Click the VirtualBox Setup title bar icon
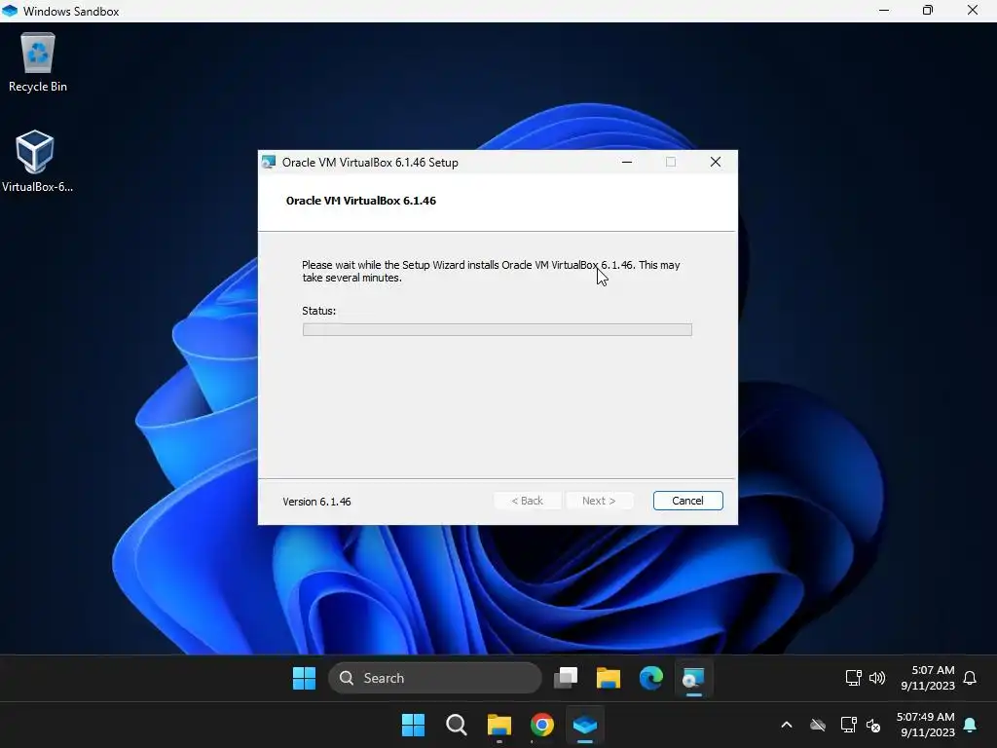The width and height of the screenshot is (997, 748). pos(269,163)
